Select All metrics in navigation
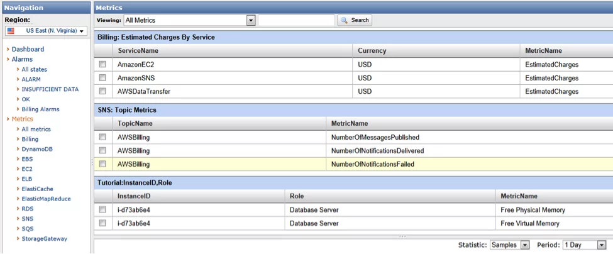Screen dimensions: 613x254 (36, 130)
